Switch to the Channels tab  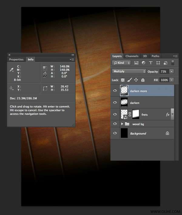tap(132, 56)
